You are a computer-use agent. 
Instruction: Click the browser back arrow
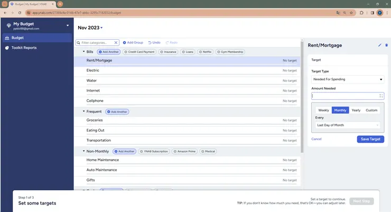5,13
